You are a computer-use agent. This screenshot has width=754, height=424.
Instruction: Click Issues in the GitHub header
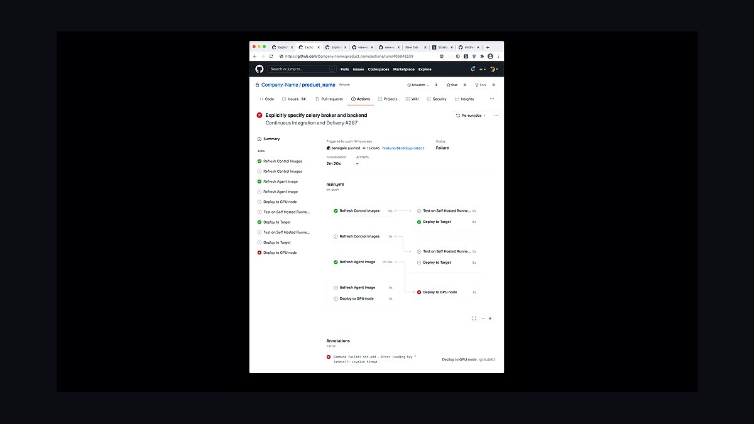click(x=358, y=69)
